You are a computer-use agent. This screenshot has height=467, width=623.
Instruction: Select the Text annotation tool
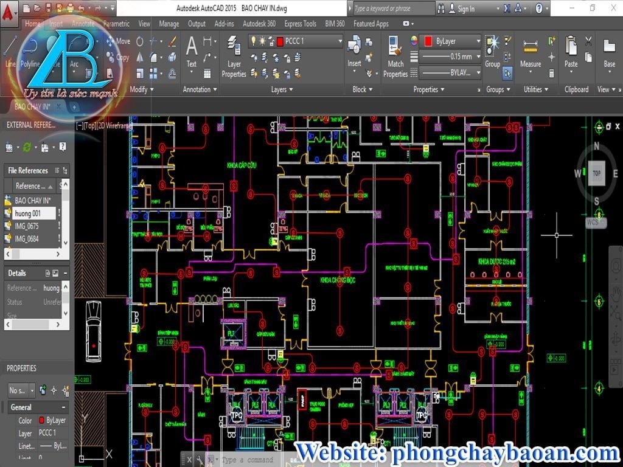(191, 52)
